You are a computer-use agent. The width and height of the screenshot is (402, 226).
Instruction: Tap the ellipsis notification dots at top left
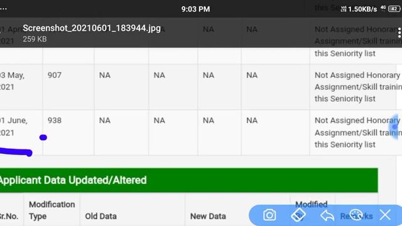[x=3, y=8]
